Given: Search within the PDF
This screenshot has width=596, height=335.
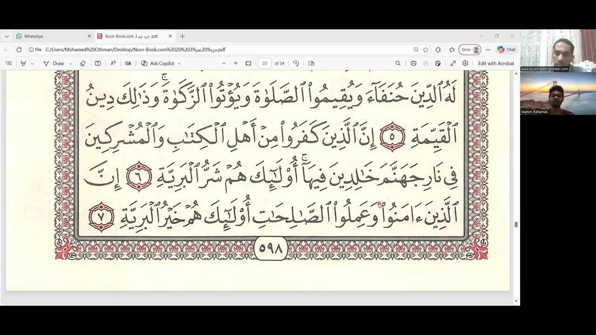Looking at the screenshot, I should click(398, 63).
